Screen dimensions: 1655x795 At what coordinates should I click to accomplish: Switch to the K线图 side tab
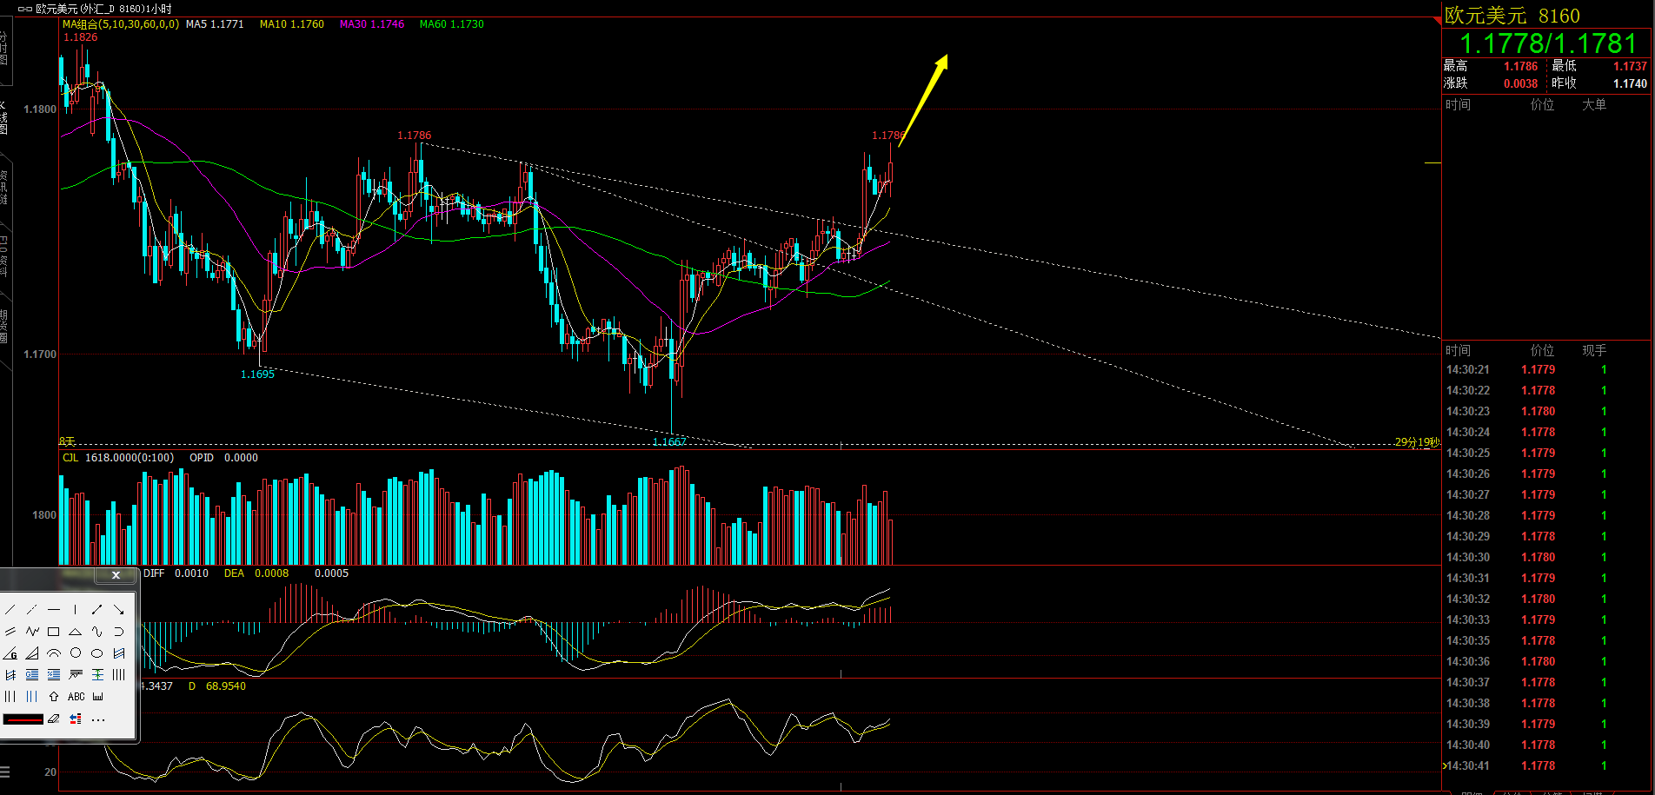pos(3,117)
